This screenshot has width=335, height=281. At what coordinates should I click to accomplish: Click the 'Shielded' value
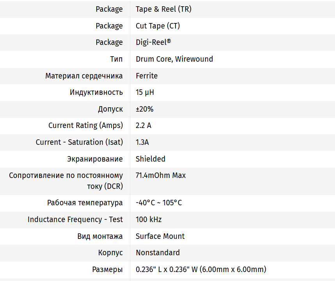click(x=151, y=159)
